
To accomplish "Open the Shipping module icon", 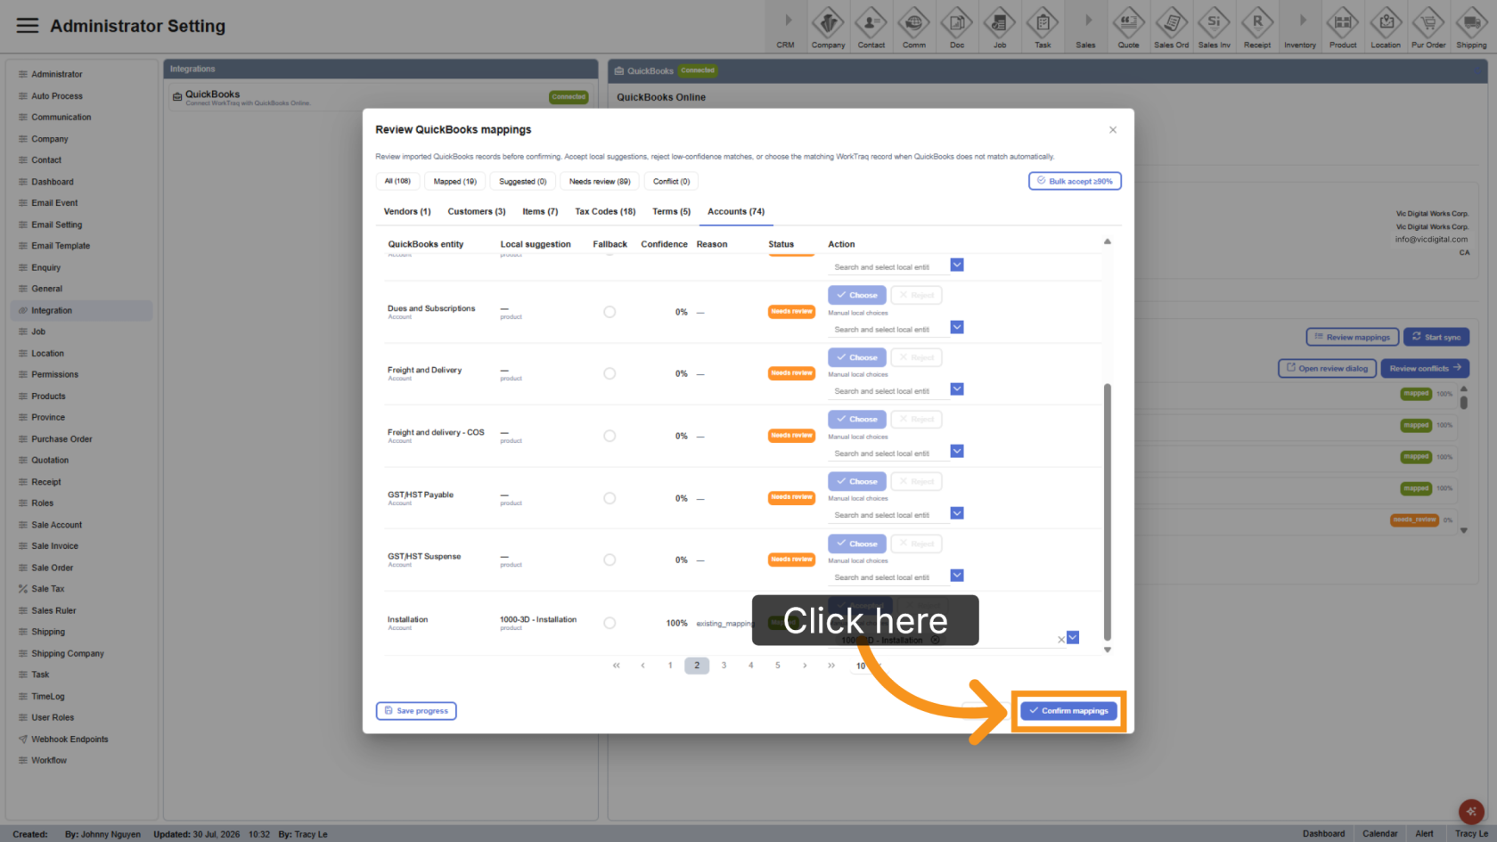I will click(x=1471, y=27).
